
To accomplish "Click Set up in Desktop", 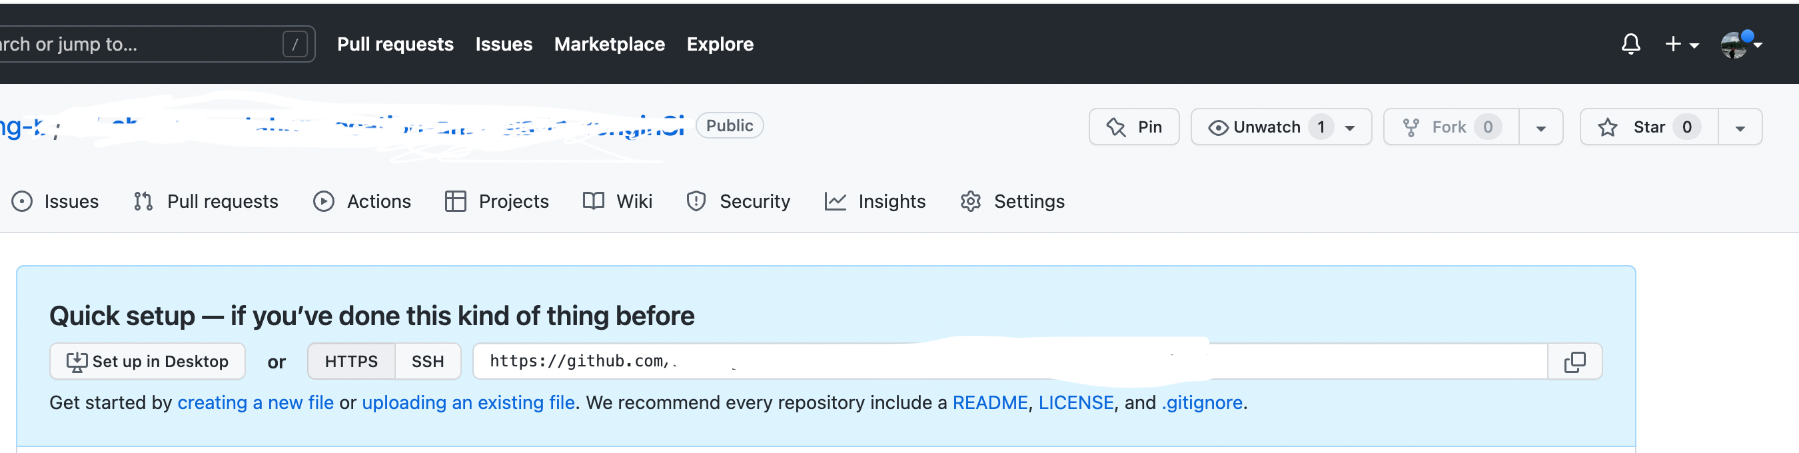I will [x=147, y=361].
